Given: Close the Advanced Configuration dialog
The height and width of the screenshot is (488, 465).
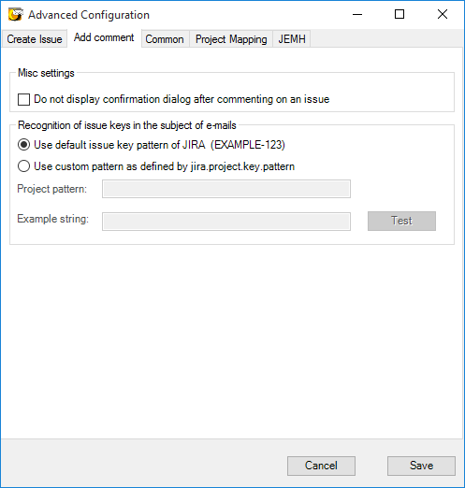Looking at the screenshot, I should coord(443,14).
